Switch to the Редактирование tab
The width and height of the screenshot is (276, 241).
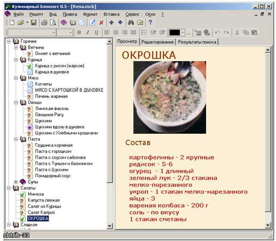pyautogui.click(x=157, y=42)
